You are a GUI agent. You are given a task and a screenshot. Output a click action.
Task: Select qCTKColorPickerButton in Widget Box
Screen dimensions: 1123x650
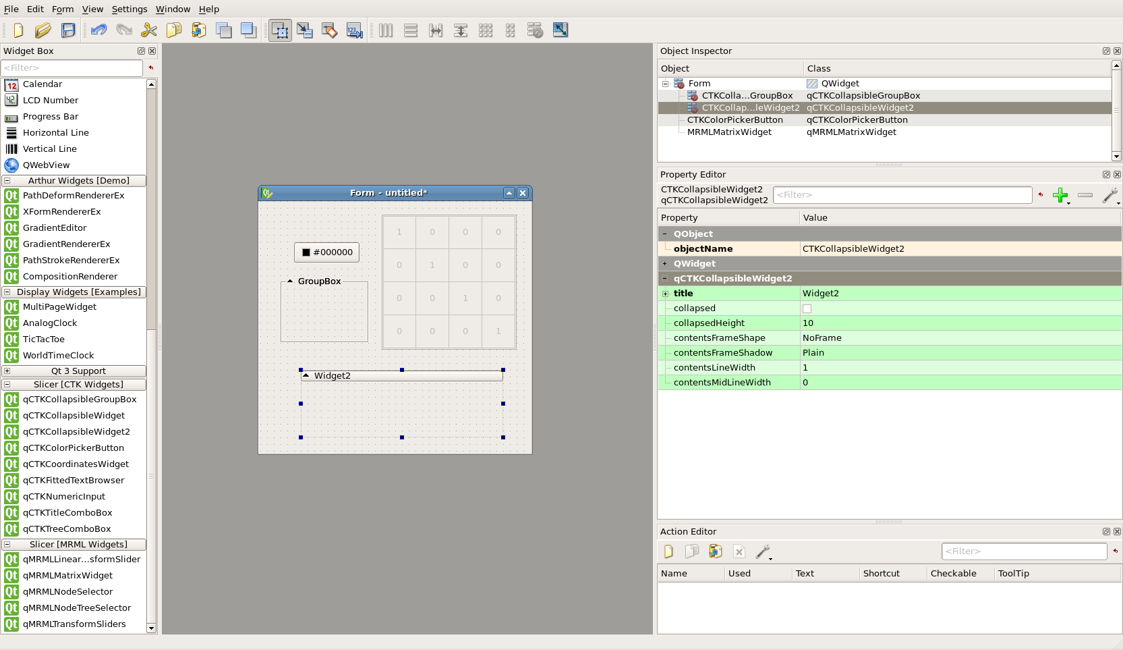[x=74, y=448]
